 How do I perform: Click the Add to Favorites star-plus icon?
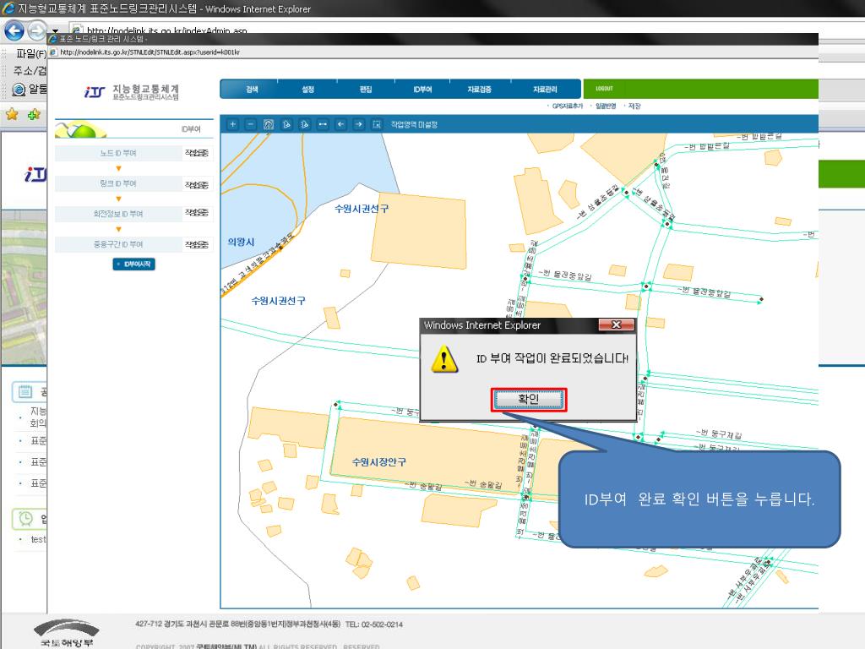tap(34, 114)
